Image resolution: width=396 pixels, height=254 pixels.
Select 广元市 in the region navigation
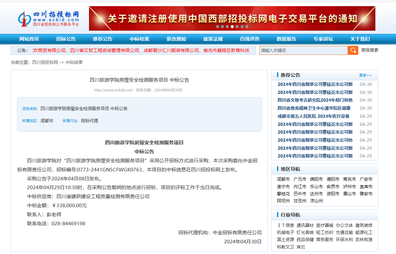click(x=300, y=179)
